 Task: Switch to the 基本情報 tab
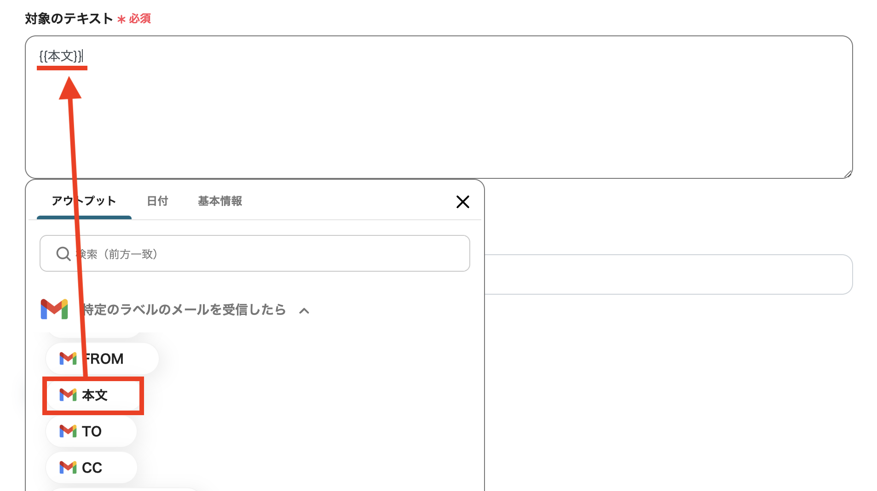(219, 201)
